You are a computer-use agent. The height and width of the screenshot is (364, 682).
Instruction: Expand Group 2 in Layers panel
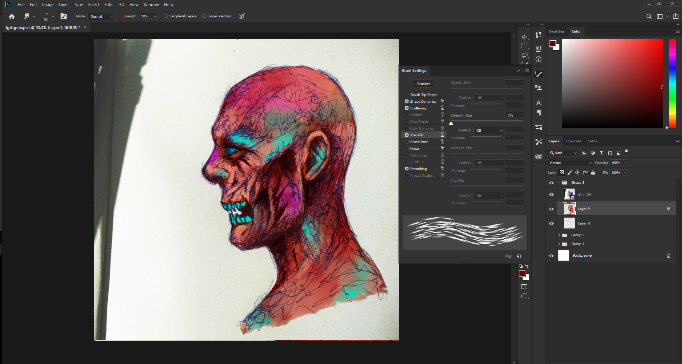coord(559,235)
